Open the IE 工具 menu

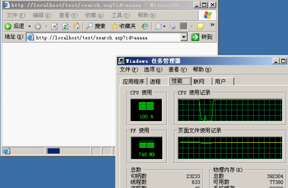[121, 16]
